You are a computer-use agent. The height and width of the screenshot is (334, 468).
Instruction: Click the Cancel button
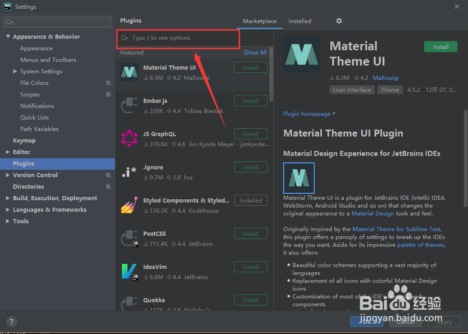click(405, 322)
